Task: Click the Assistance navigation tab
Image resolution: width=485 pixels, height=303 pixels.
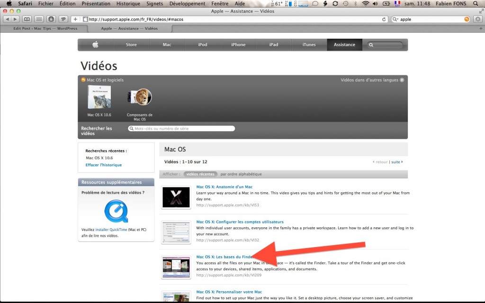Action: click(344, 45)
